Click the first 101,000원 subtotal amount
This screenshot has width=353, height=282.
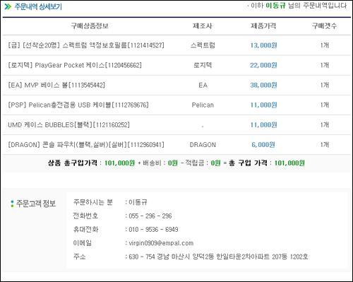(119, 163)
